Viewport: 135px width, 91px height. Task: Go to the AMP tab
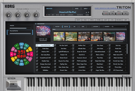(105, 20)
